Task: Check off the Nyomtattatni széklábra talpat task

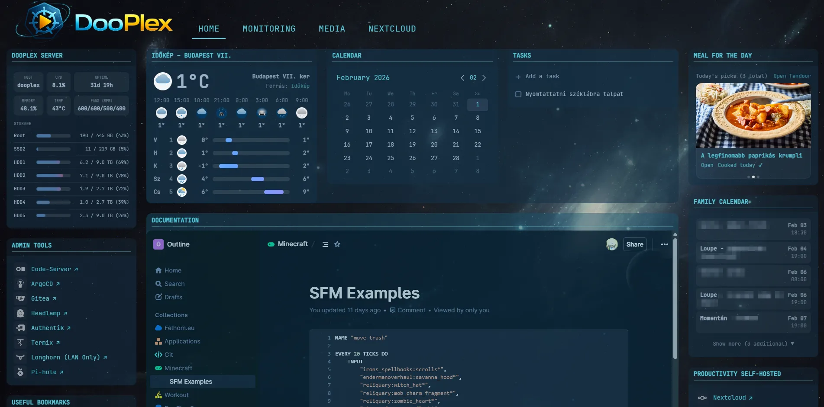Action: (518, 94)
